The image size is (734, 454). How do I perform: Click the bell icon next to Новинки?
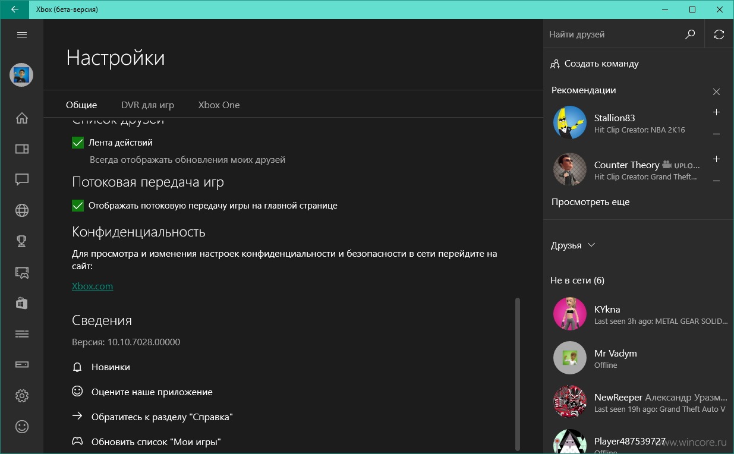pyautogui.click(x=77, y=367)
